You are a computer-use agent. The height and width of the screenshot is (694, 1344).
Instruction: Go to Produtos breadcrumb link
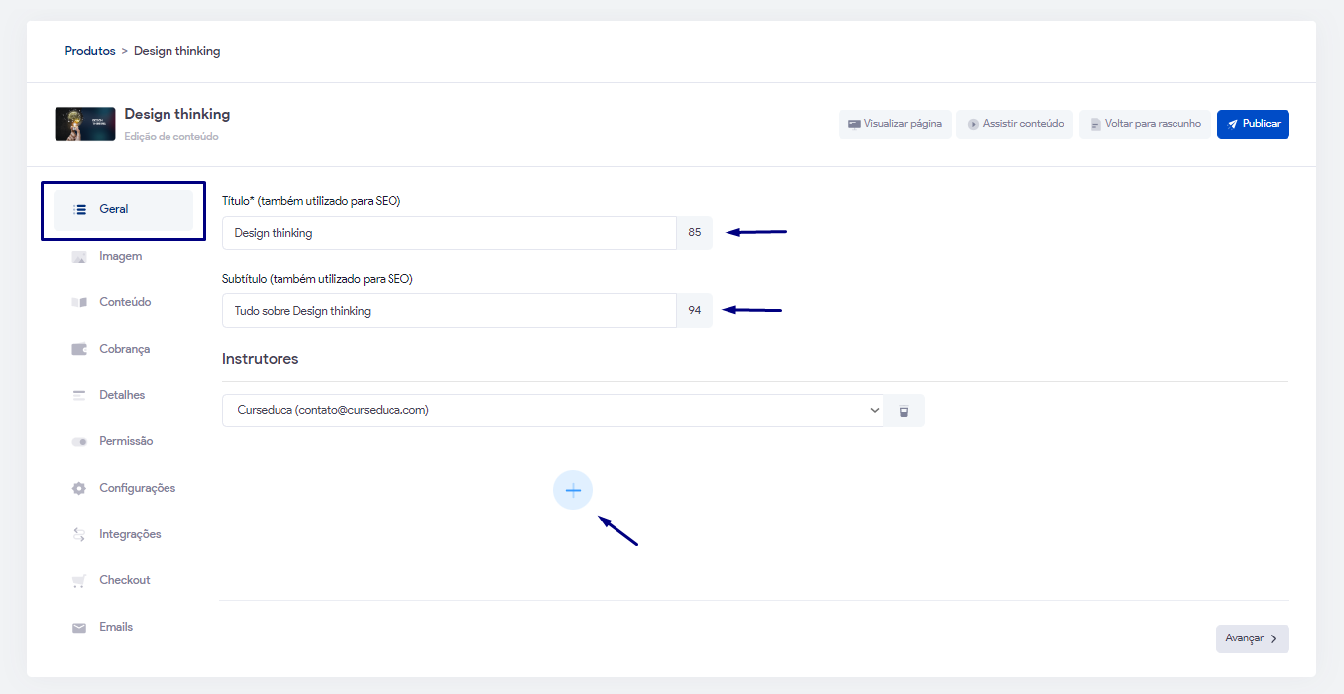90,51
